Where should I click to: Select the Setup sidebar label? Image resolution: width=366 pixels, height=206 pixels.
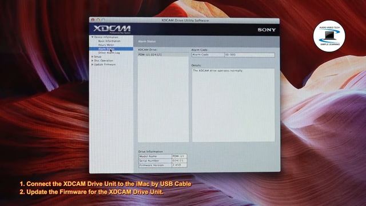98,57
